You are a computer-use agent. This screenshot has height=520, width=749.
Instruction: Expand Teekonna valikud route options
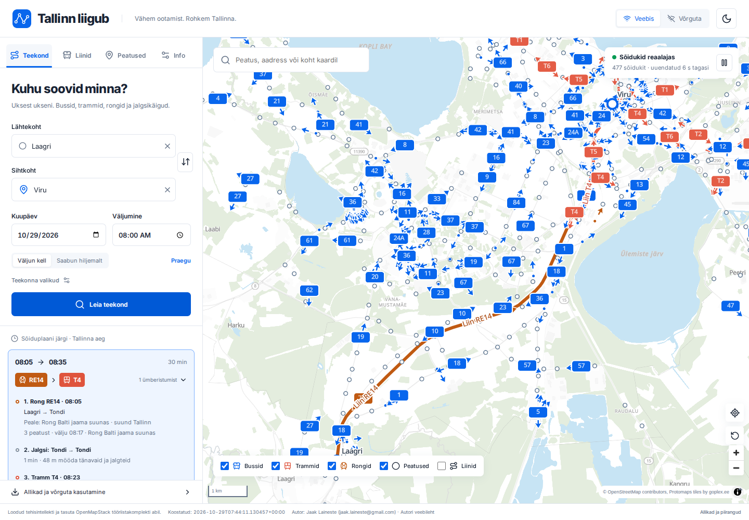pos(41,280)
